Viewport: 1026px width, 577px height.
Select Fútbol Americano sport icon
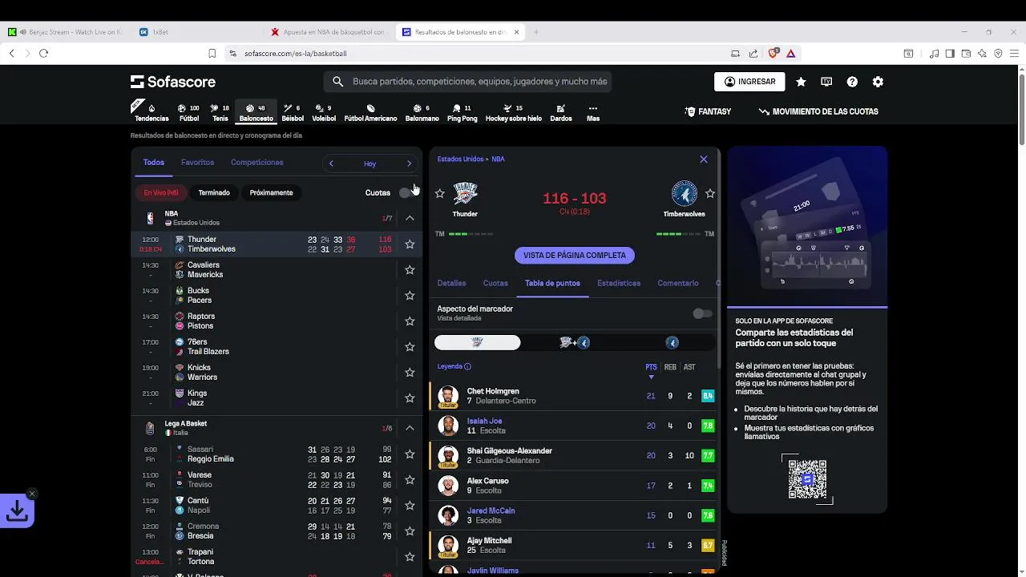[x=370, y=112]
